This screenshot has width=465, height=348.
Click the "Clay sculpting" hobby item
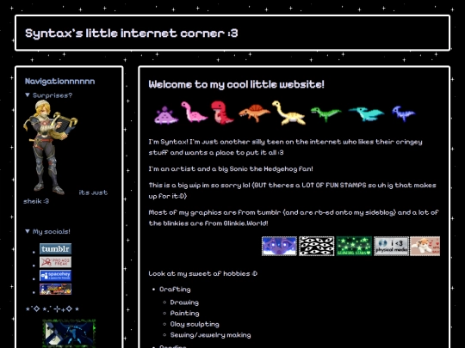pos(195,324)
